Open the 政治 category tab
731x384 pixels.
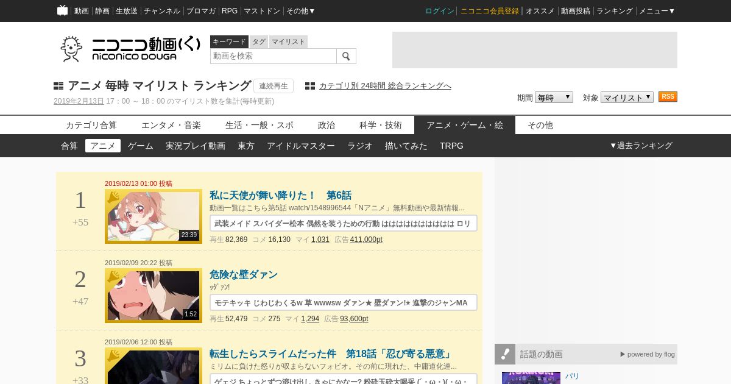[327, 125]
